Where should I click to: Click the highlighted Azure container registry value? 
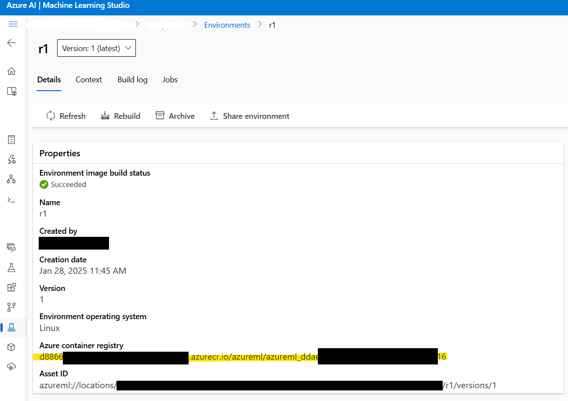coord(240,357)
